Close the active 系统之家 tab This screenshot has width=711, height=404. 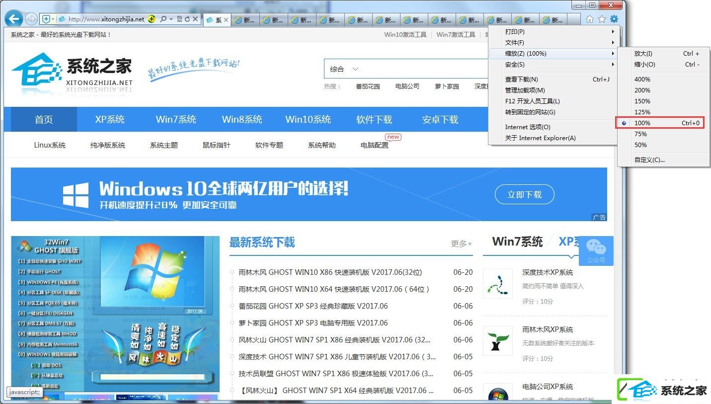[226, 20]
